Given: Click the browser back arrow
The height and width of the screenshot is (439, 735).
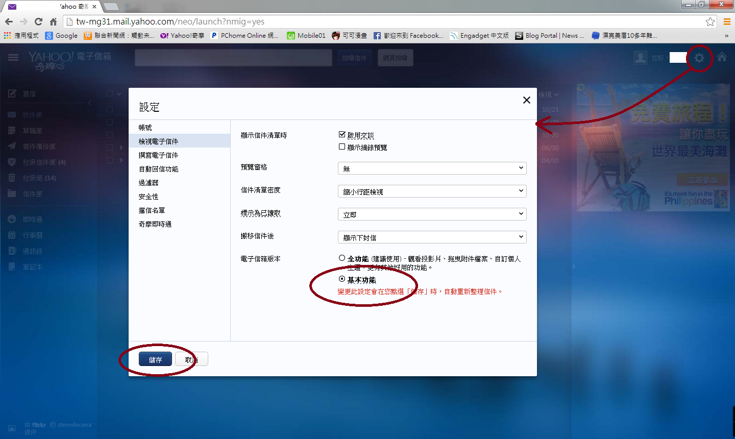Looking at the screenshot, I should click(9, 21).
